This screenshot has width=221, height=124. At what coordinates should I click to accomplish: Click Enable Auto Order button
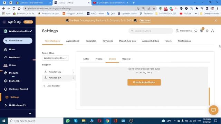tap(144, 82)
